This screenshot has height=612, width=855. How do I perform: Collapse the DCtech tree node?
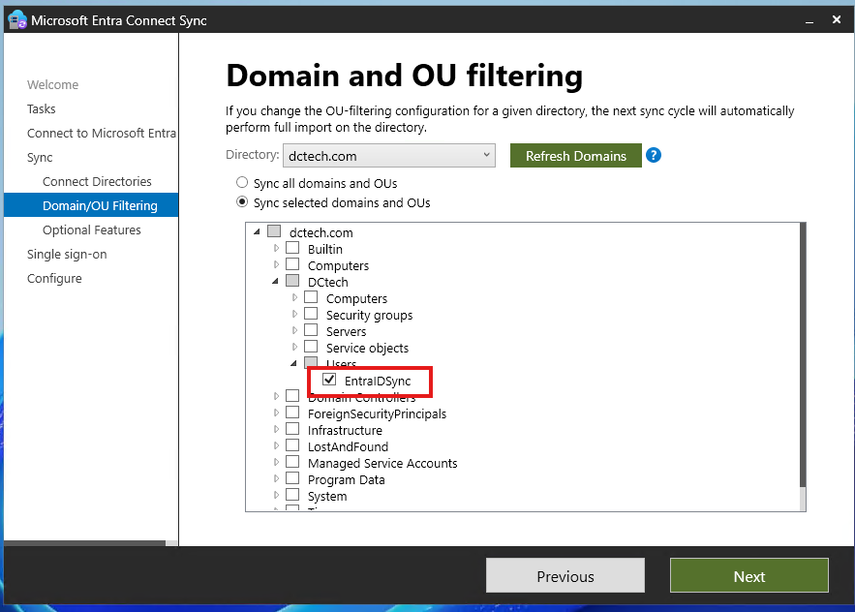pyautogui.click(x=276, y=281)
